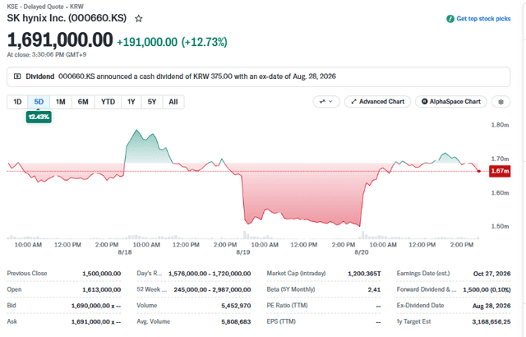
Task: Click the PE Ratio (TTM) label
Action: point(287,306)
